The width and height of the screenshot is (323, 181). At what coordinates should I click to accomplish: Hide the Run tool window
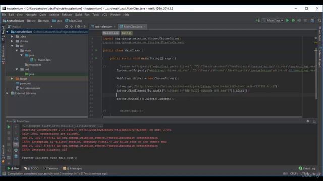tap(314, 121)
